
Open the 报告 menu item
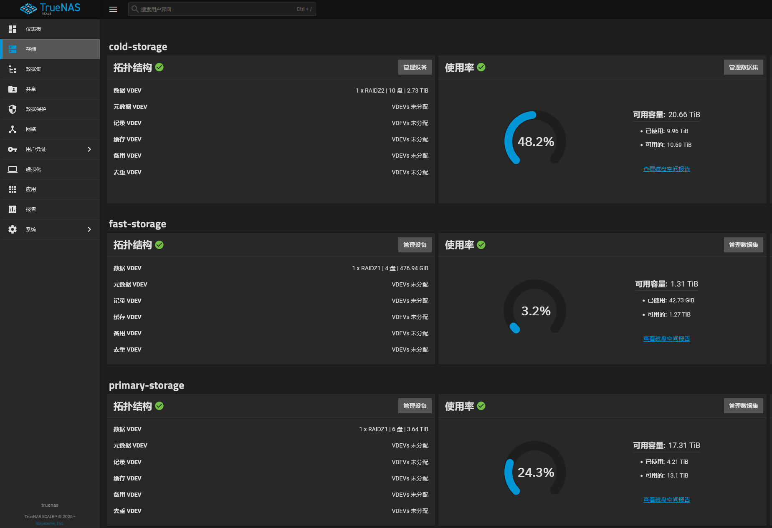[31, 209]
